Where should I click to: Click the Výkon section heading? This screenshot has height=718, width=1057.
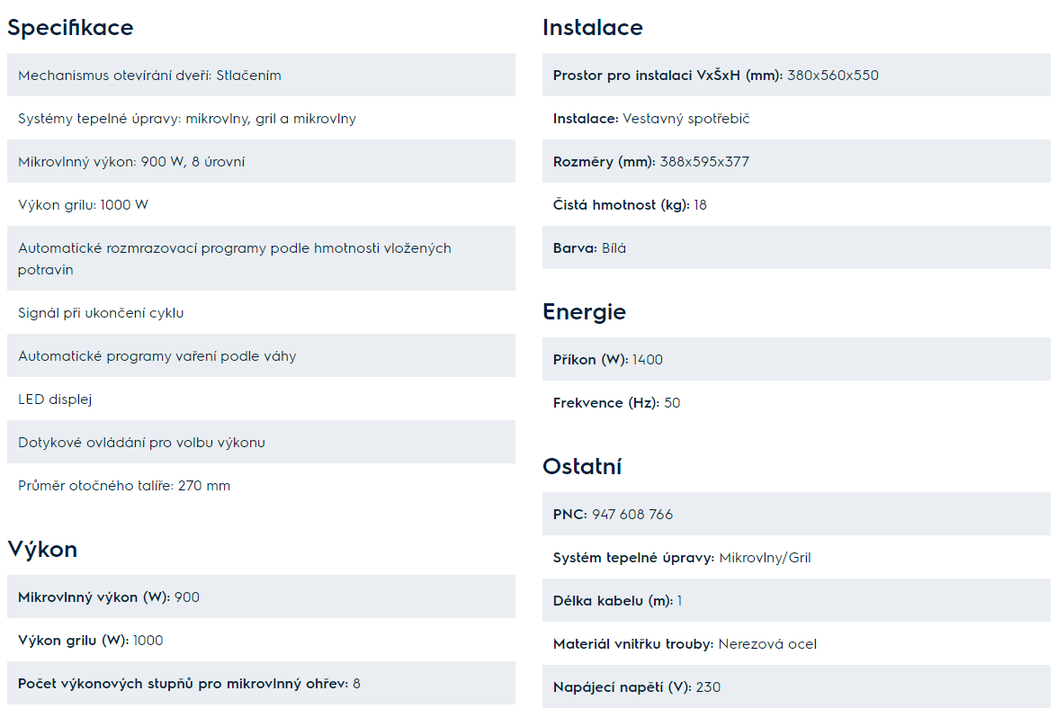(42, 550)
